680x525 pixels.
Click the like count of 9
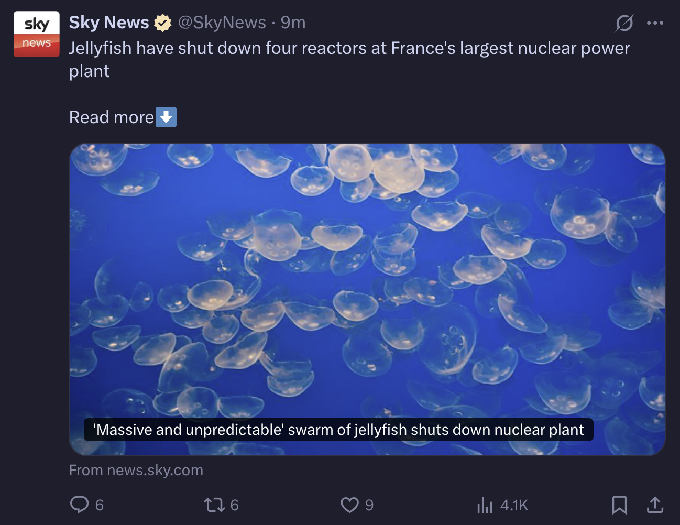tap(369, 505)
